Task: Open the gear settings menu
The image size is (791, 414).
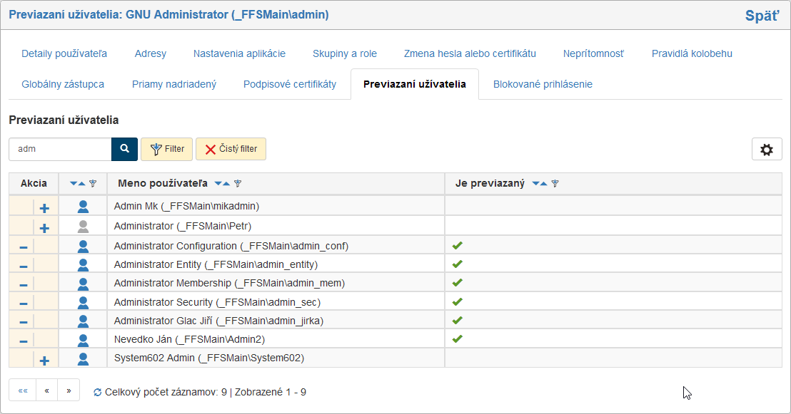Action: tap(767, 150)
